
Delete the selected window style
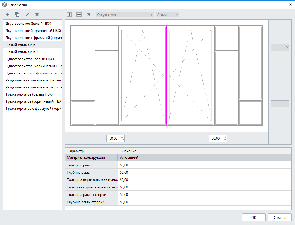(x=37, y=14)
